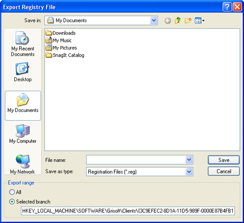The width and height of the screenshot is (244, 223).
Task: Jump to the Desktop location
Action: click(x=23, y=72)
